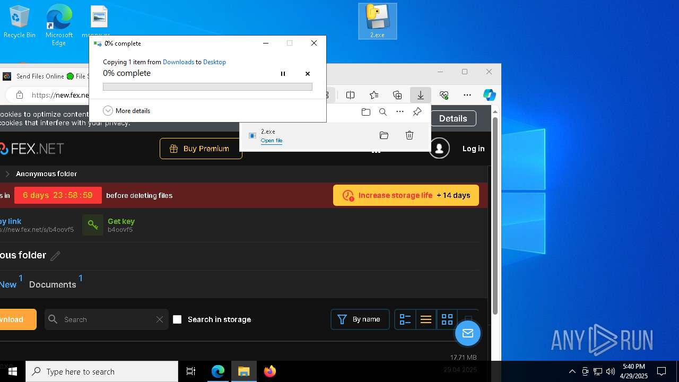Open the 2.exe desktop icon
This screenshot has width=679, height=382.
pyautogui.click(x=377, y=21)
